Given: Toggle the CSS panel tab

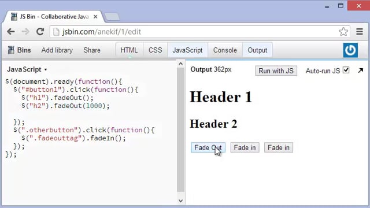Looking at the screenshot, I should click(156, 50).
